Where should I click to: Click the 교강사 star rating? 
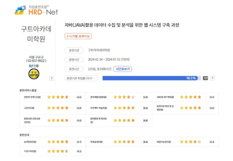point(58,108)
